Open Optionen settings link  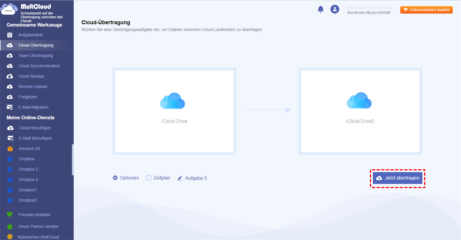point(126,178)
